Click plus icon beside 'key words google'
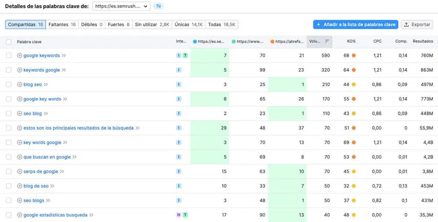The image size is (438, 222). click(x=19, y=142)
